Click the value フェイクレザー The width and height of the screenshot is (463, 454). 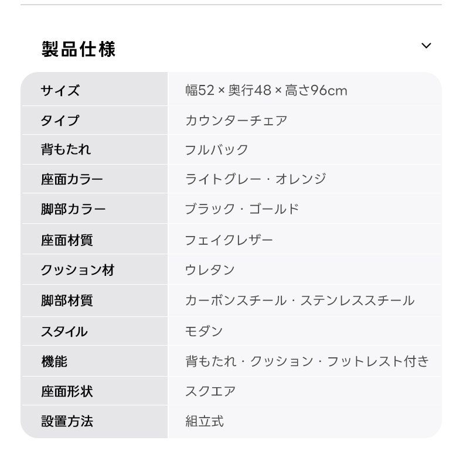[x=229, y=240]
